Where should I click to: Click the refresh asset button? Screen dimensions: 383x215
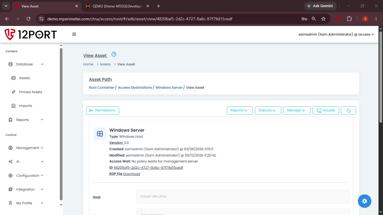click(x=348, y=110)
